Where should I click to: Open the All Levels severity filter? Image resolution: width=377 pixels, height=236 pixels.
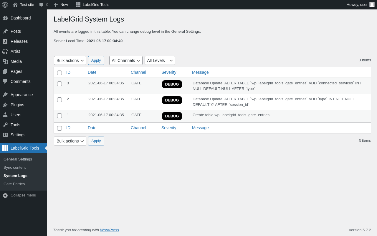[160, 60]
